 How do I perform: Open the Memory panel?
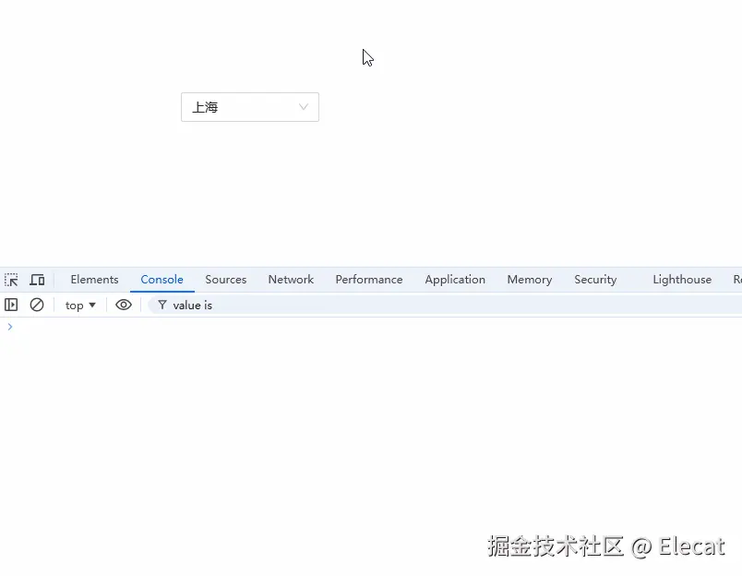click(529, 279)
